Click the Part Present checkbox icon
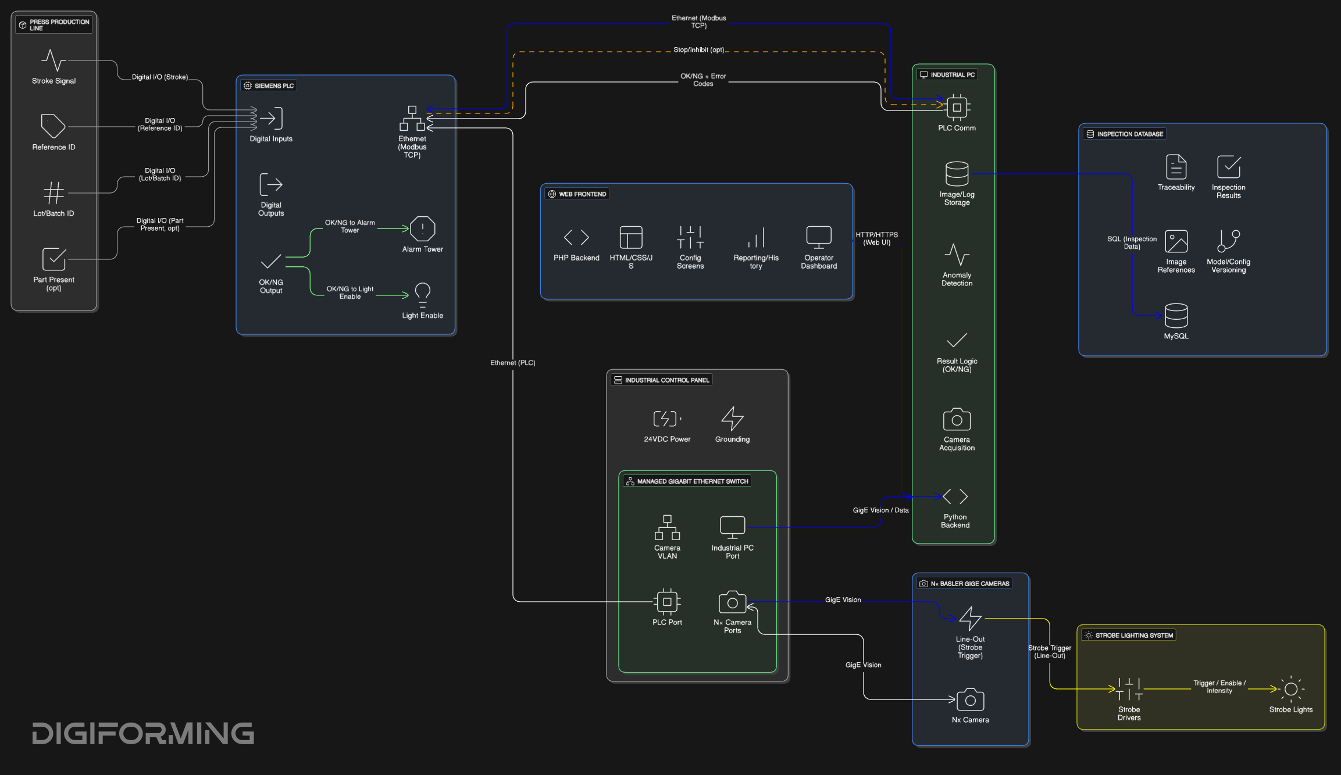 tap(54, 259)
